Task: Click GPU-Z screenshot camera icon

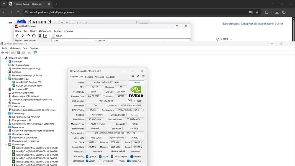Action: click(x=133, y=76)
